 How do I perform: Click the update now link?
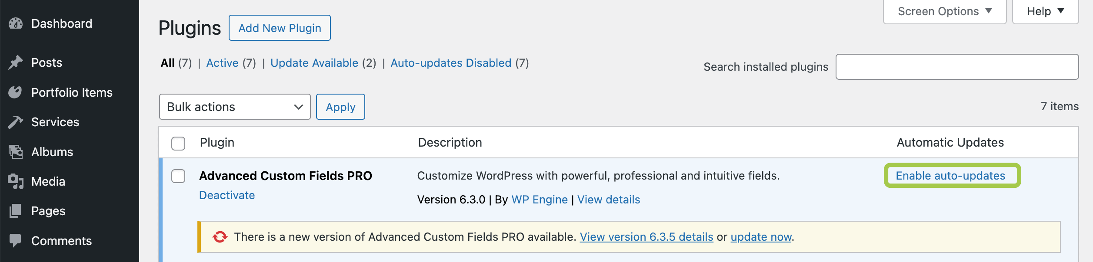761,237
